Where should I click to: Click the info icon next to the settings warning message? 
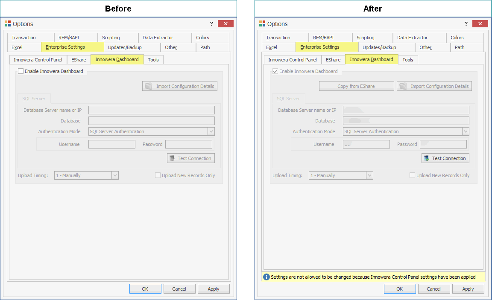point(266,277)
